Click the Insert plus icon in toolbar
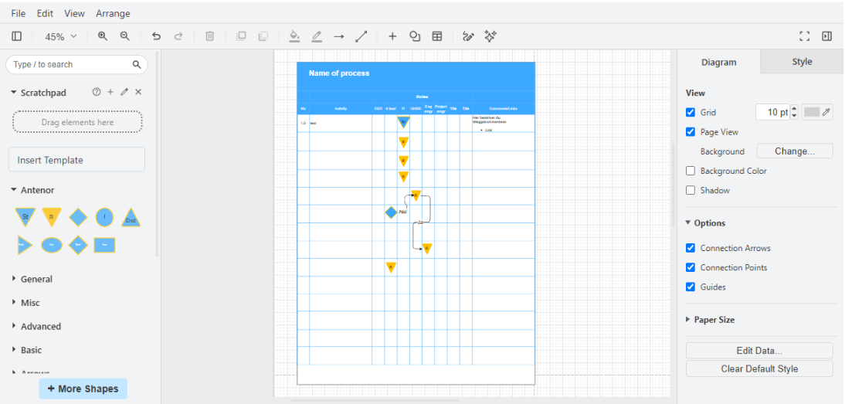The width and height of the screenshot is (845, 404). coord(392,36)
